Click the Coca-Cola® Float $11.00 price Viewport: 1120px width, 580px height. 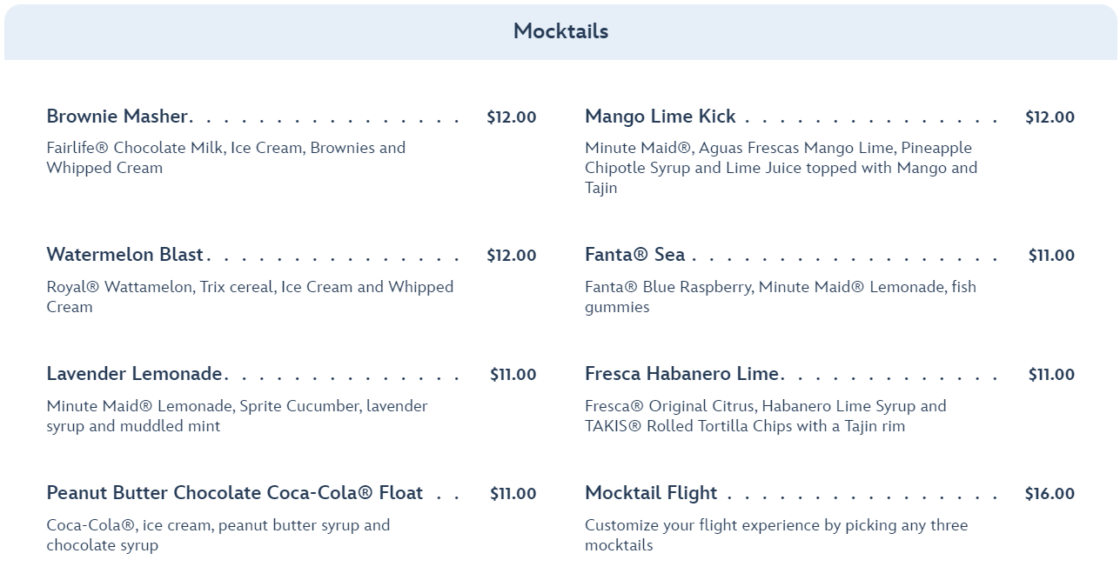[x=513, y=493]
